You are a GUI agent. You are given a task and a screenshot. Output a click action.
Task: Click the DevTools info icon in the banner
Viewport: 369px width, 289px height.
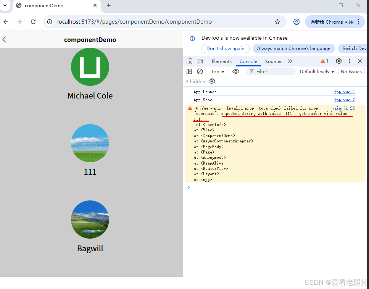(x=192, y=39)
